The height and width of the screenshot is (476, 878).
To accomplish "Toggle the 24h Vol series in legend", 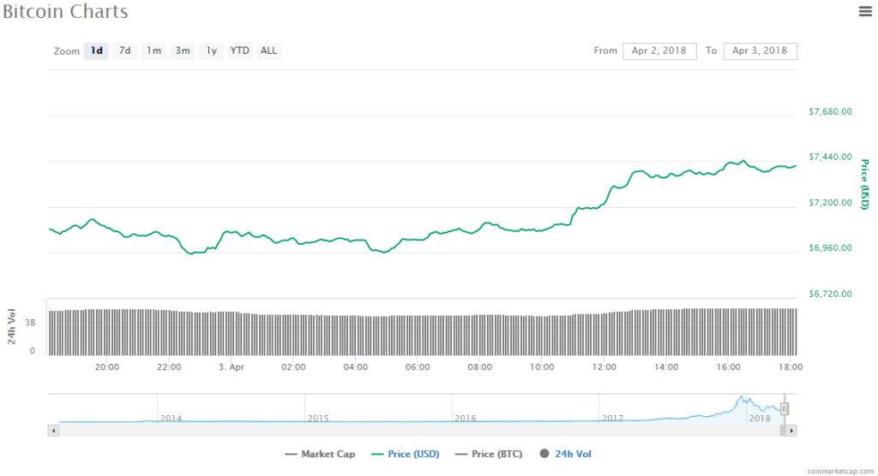I will click(x=566, y=454).
